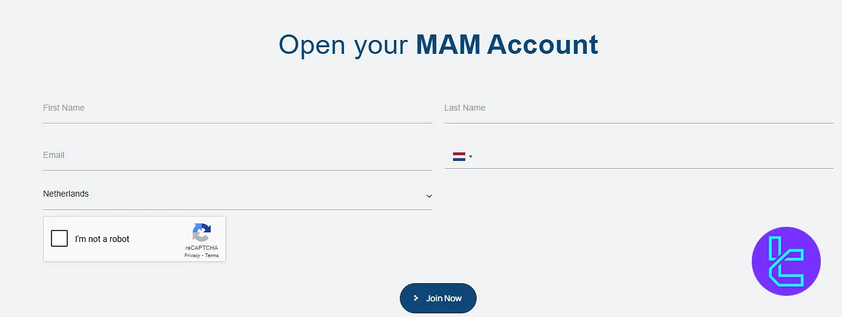Check the I'm not a robot checkbox

tap(59, 239)
